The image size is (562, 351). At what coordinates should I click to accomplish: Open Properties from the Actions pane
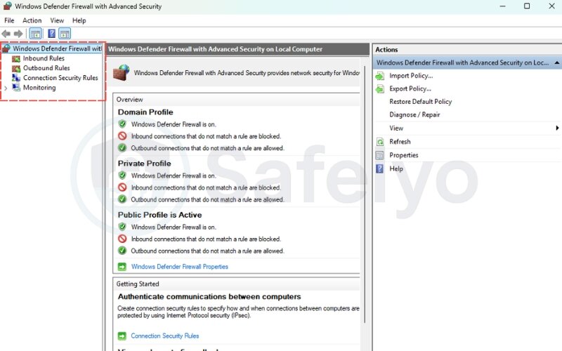[x=403, y=155]
